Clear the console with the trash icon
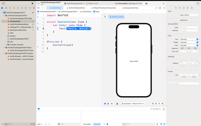 point(157,124)
